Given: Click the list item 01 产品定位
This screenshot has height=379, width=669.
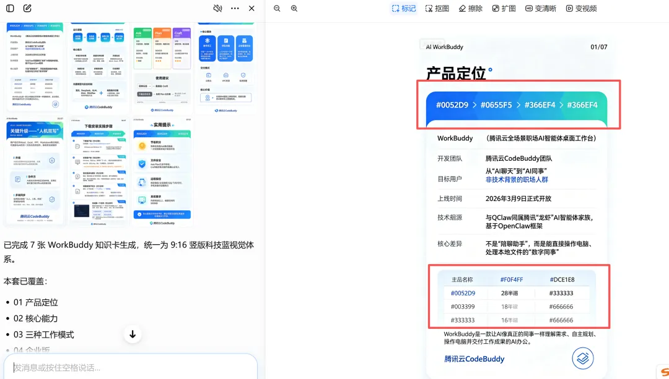Looking at the screenshot, I should [36, 302].
